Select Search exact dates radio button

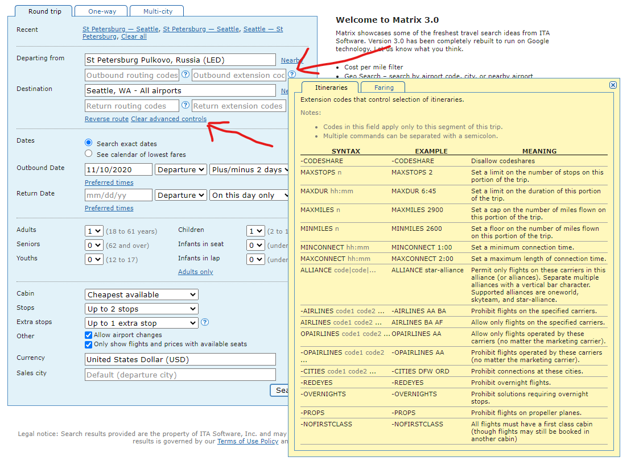click(x=89, y=143)
